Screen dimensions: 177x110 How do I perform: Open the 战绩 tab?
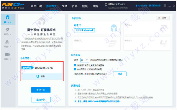pyautogui.click(x=65, y=6)
